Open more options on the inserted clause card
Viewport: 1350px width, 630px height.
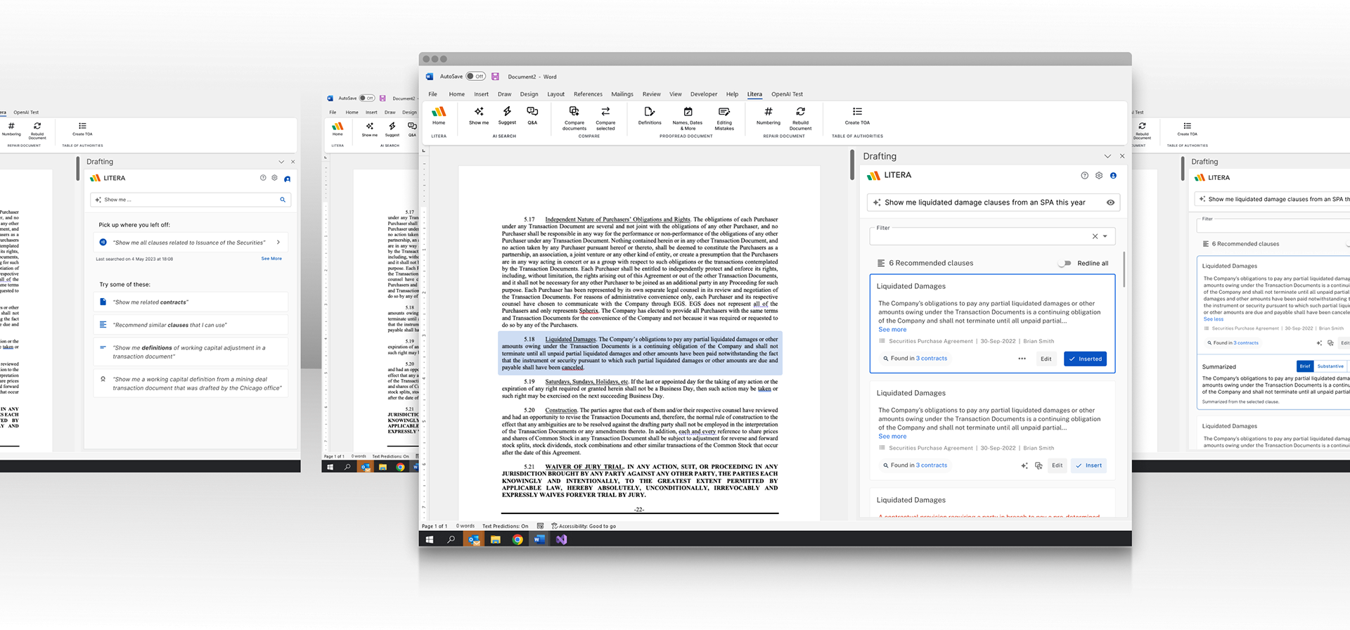coord(1022,359)
